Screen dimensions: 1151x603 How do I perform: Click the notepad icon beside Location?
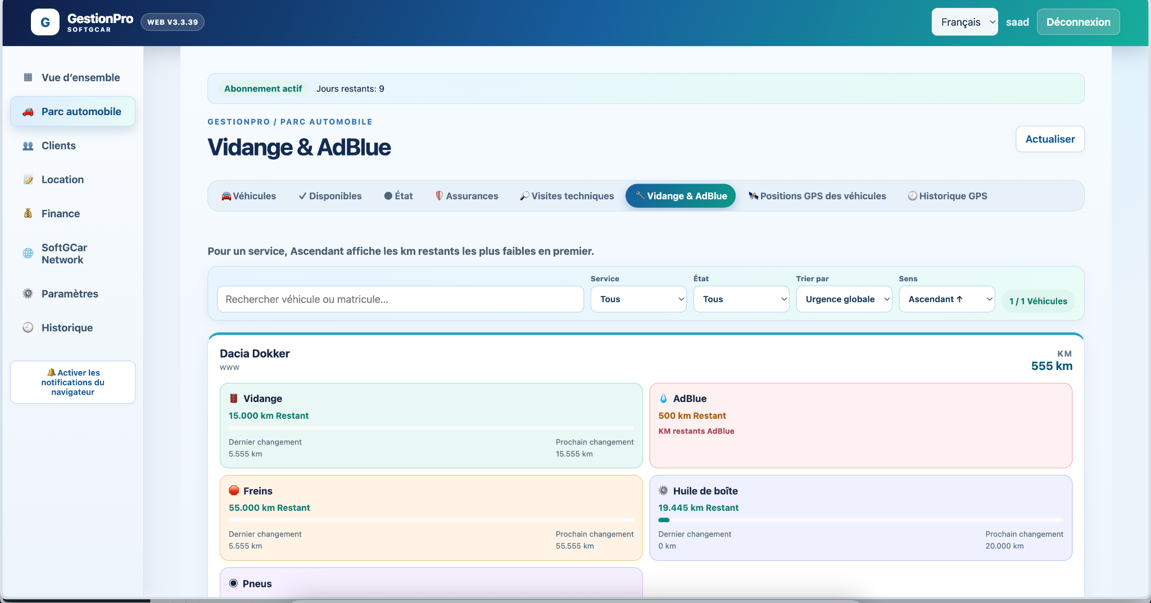click(x=28, y=180)
